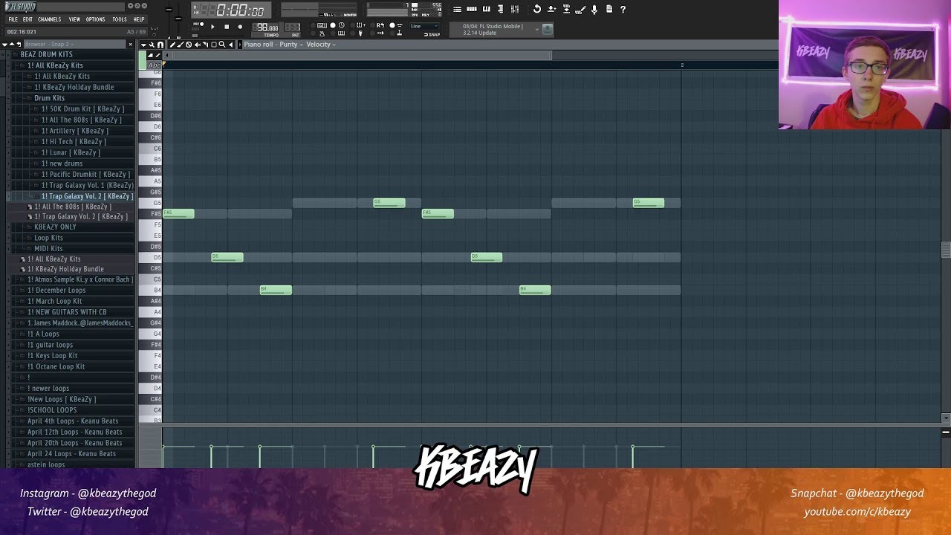
Task: Select 1! Trap Galaxy Vol. 1 folder
Action: pos(87,185)
